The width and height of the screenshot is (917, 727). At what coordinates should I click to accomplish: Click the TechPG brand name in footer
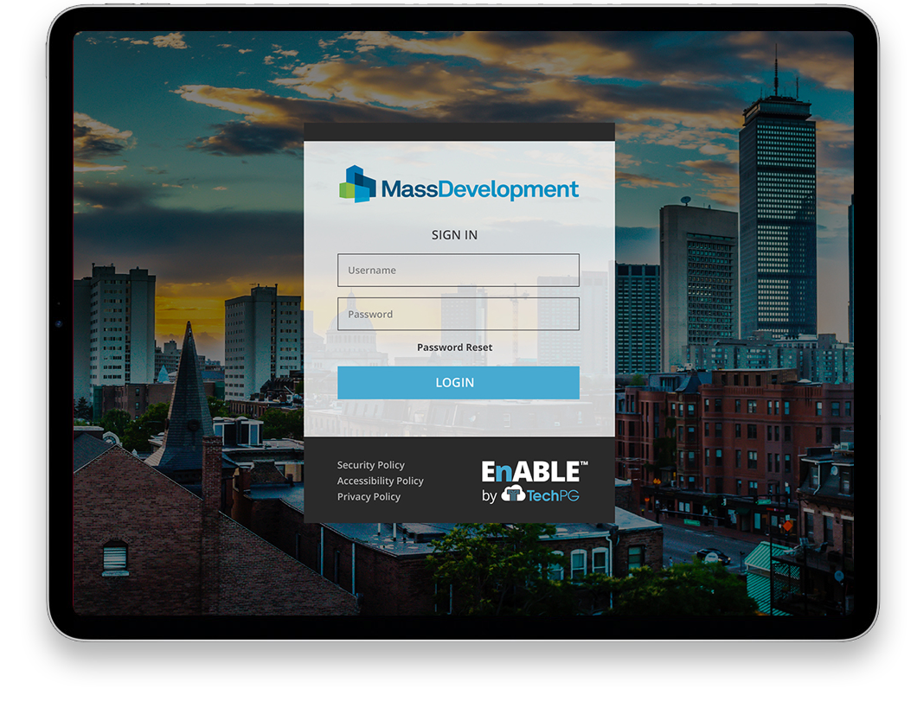pos(551,496)
